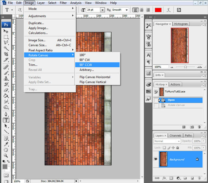This screenshot has width=208, height=183.
Task: Choose 90° CCW from Rotate Canvas submenu
Action: (x=85, y=65)
